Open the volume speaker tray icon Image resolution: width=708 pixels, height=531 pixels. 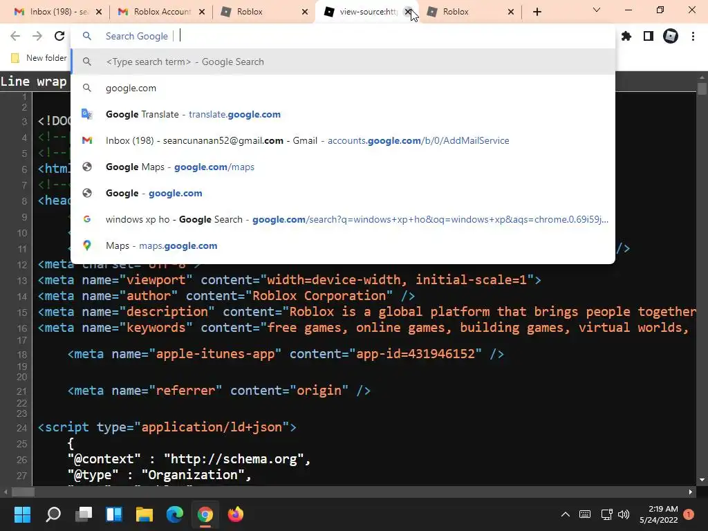(624, 514)
